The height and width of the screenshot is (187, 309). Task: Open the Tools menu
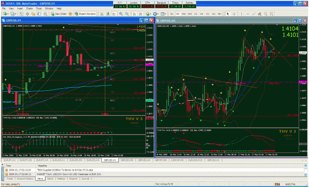tap(39, 9)
